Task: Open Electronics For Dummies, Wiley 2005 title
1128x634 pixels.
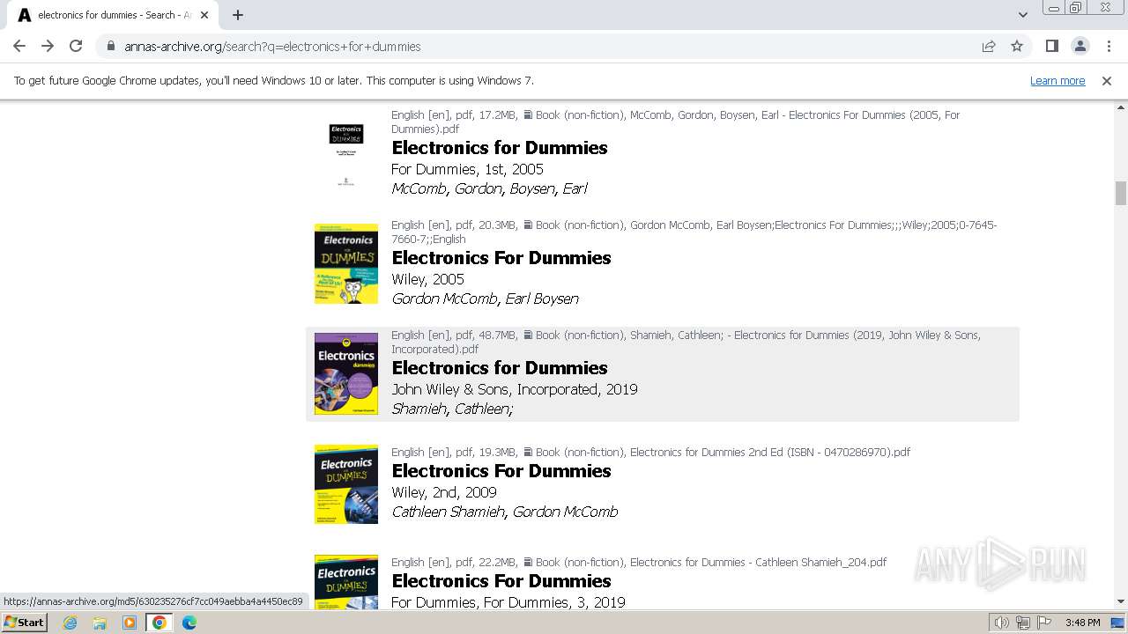Action: click(x=501, y=258)
